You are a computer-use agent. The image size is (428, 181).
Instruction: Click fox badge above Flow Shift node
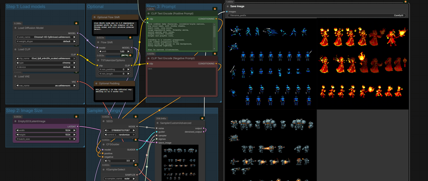click(x=130, y=38)
